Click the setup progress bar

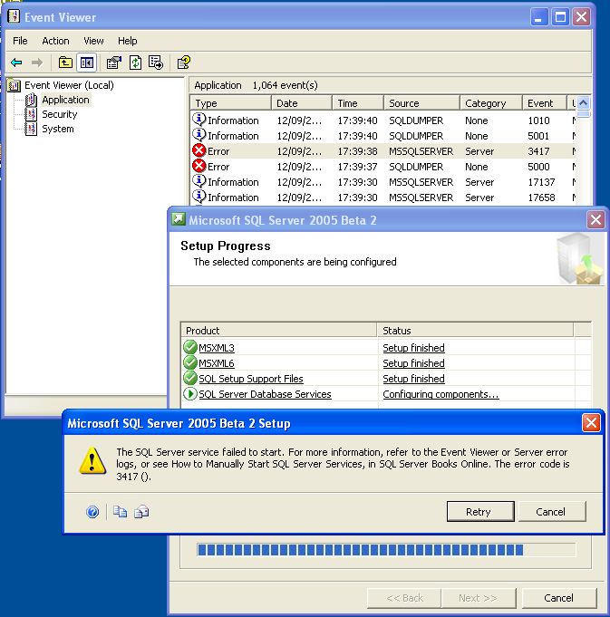[x=386, y=550]
